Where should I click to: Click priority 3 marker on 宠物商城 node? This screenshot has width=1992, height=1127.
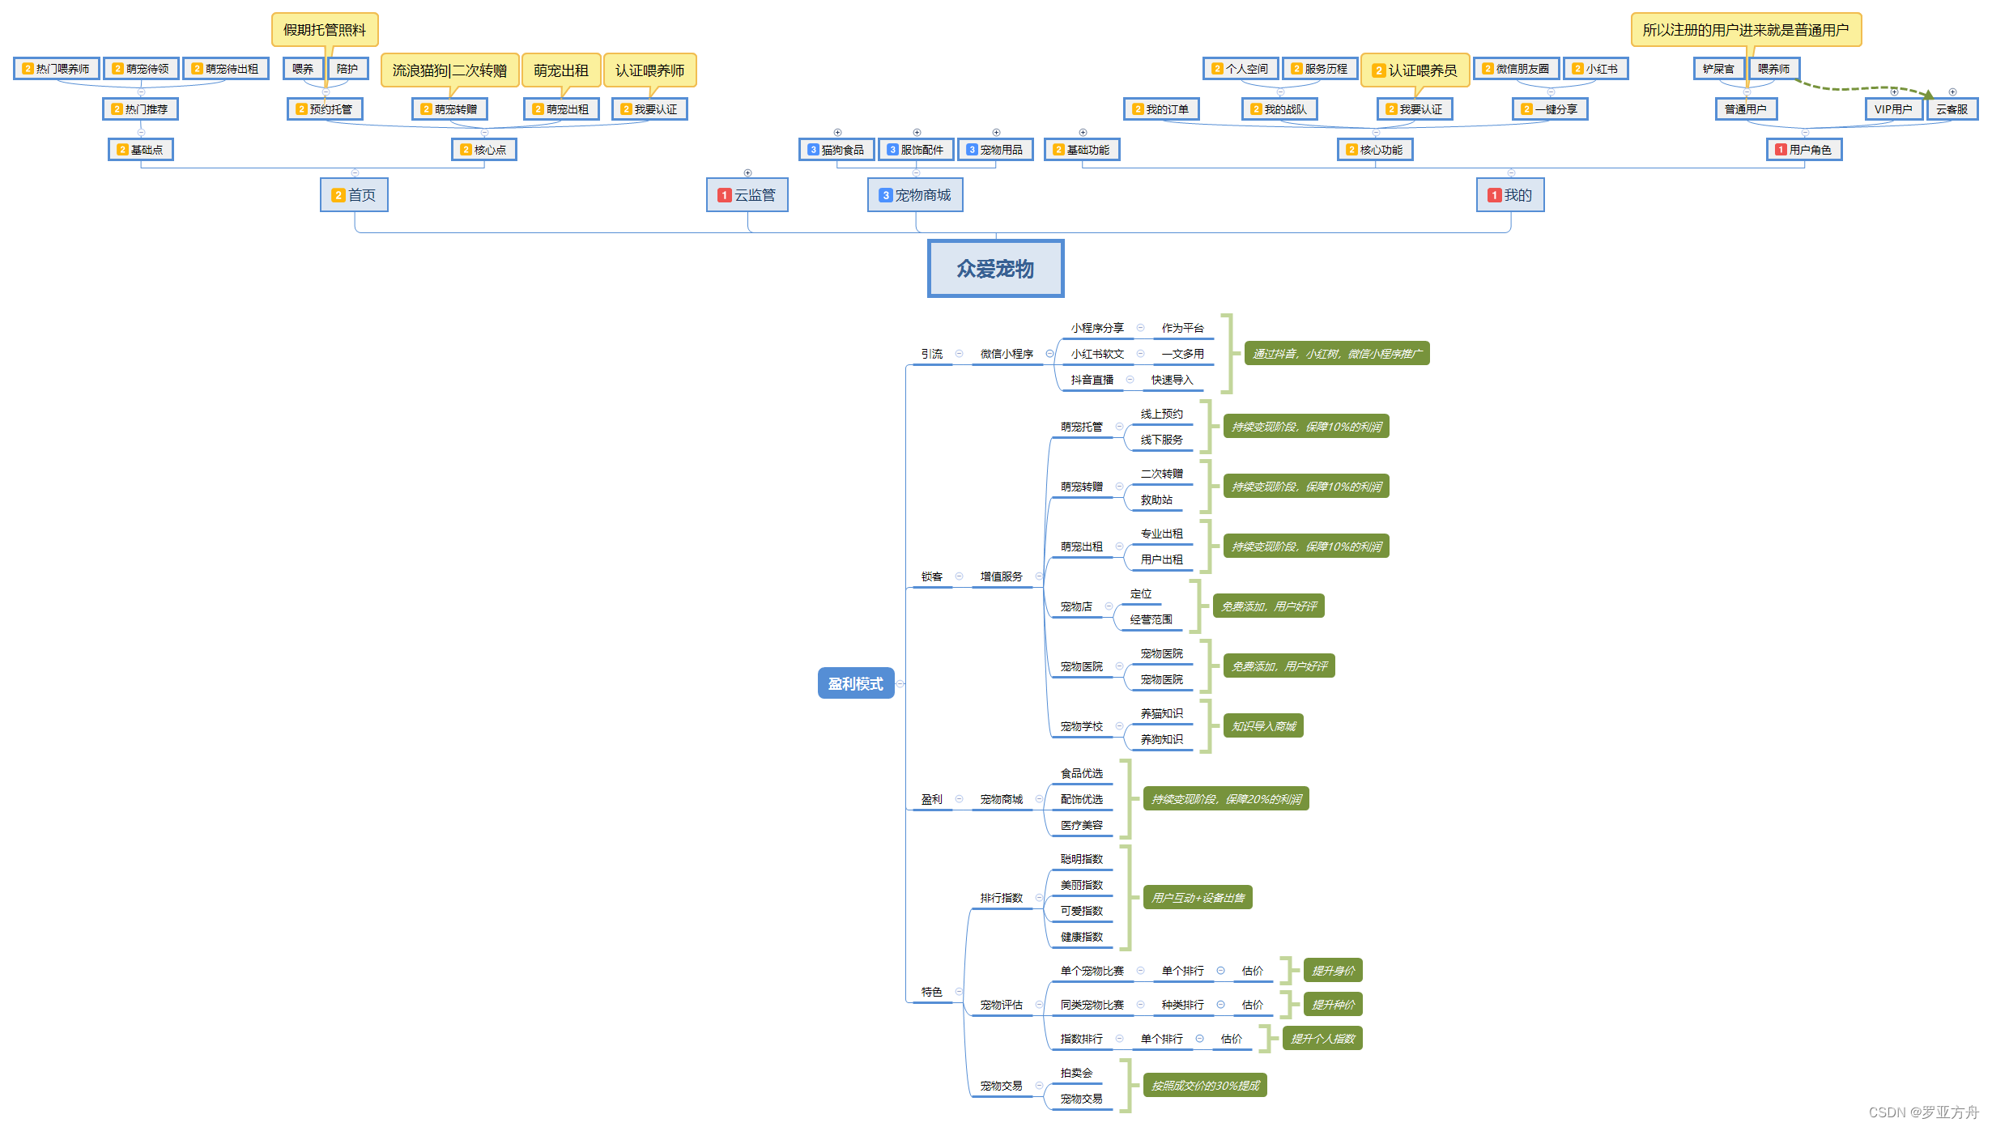(x=886, y=195)
